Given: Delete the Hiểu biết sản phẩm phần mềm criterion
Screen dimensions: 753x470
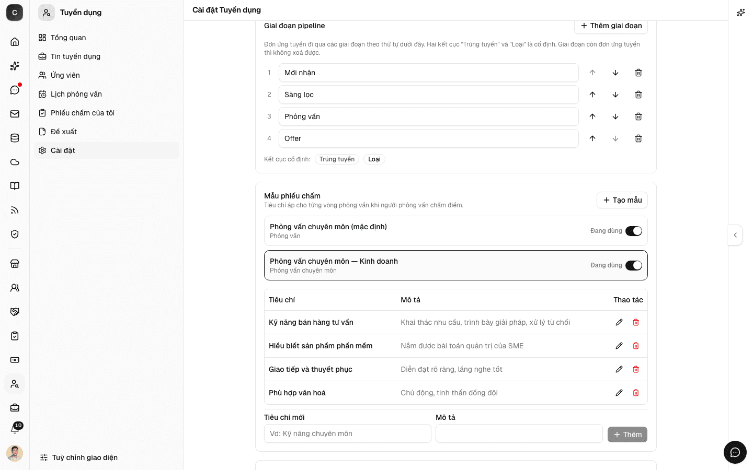Looking at the screenshot, I should click(636, 346).
